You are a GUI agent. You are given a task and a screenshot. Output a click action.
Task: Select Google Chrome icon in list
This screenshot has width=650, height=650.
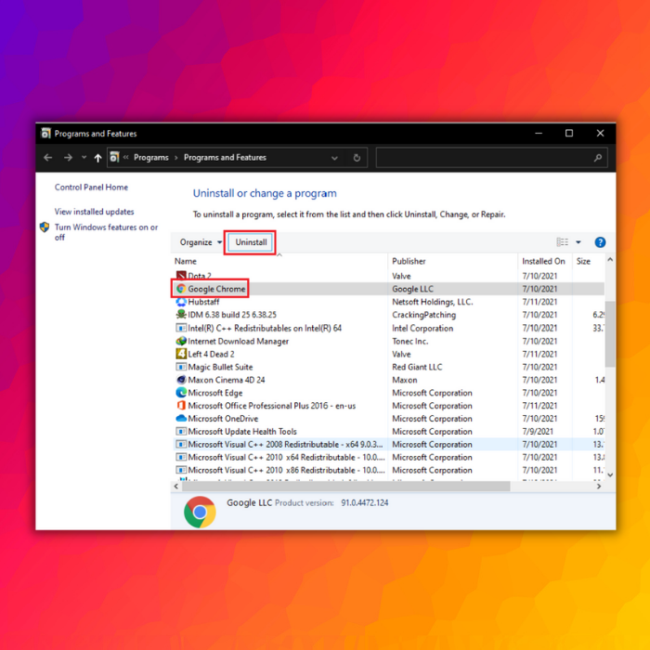click(181, 289)
